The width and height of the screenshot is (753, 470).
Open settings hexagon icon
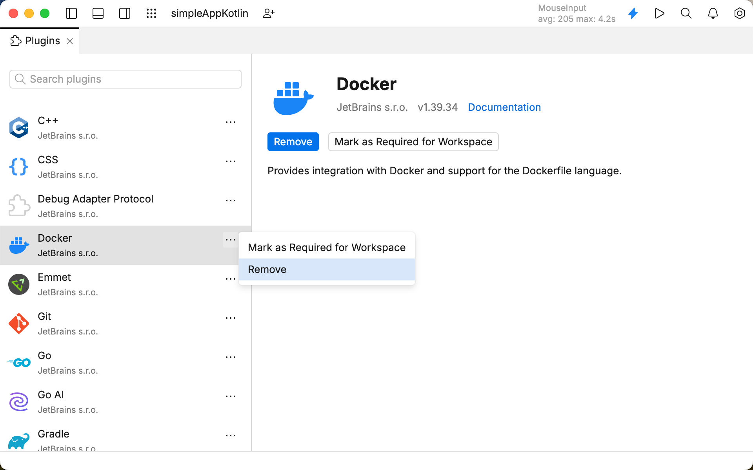pos(739,13)
